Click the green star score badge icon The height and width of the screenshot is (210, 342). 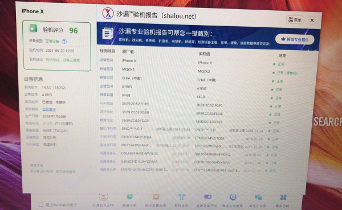33,28
